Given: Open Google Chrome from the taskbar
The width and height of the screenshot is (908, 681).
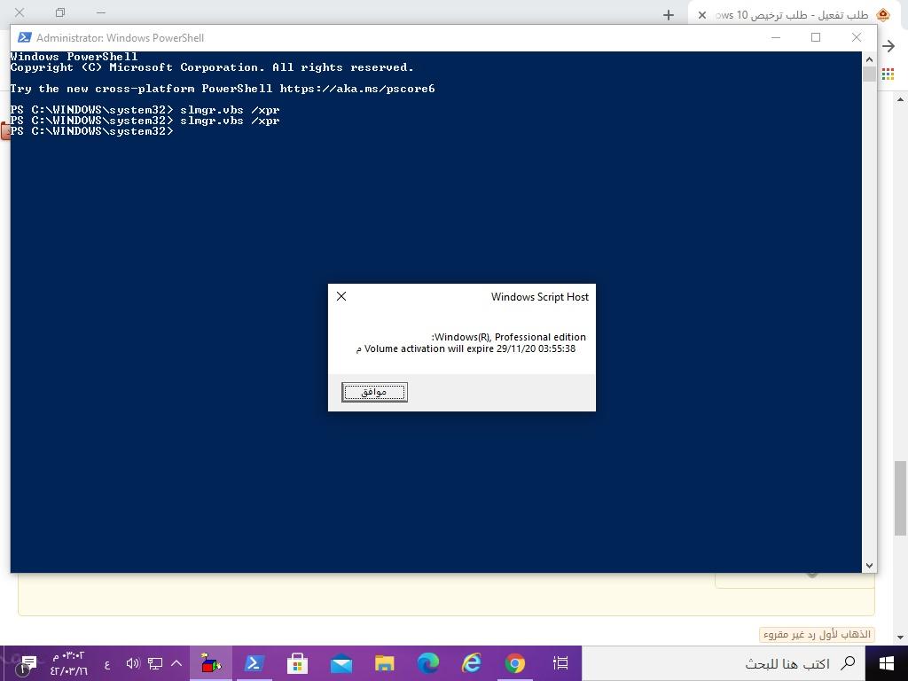Looking at the screenshot, I should (515, 663).
